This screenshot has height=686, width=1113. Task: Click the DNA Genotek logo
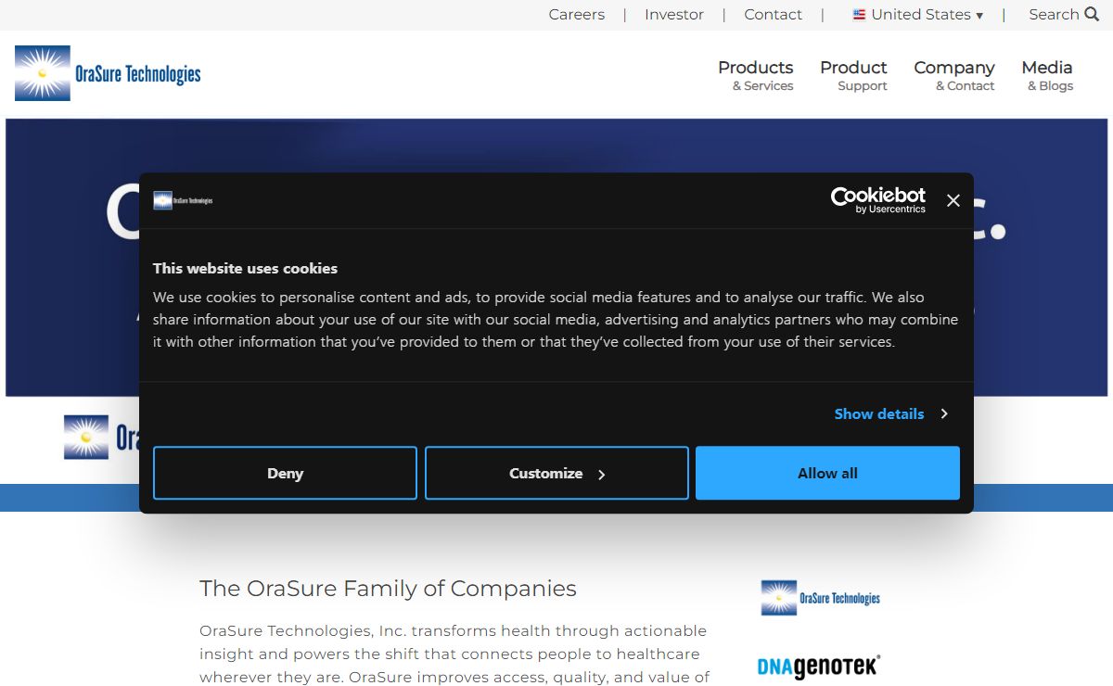[x=818, y=666]
